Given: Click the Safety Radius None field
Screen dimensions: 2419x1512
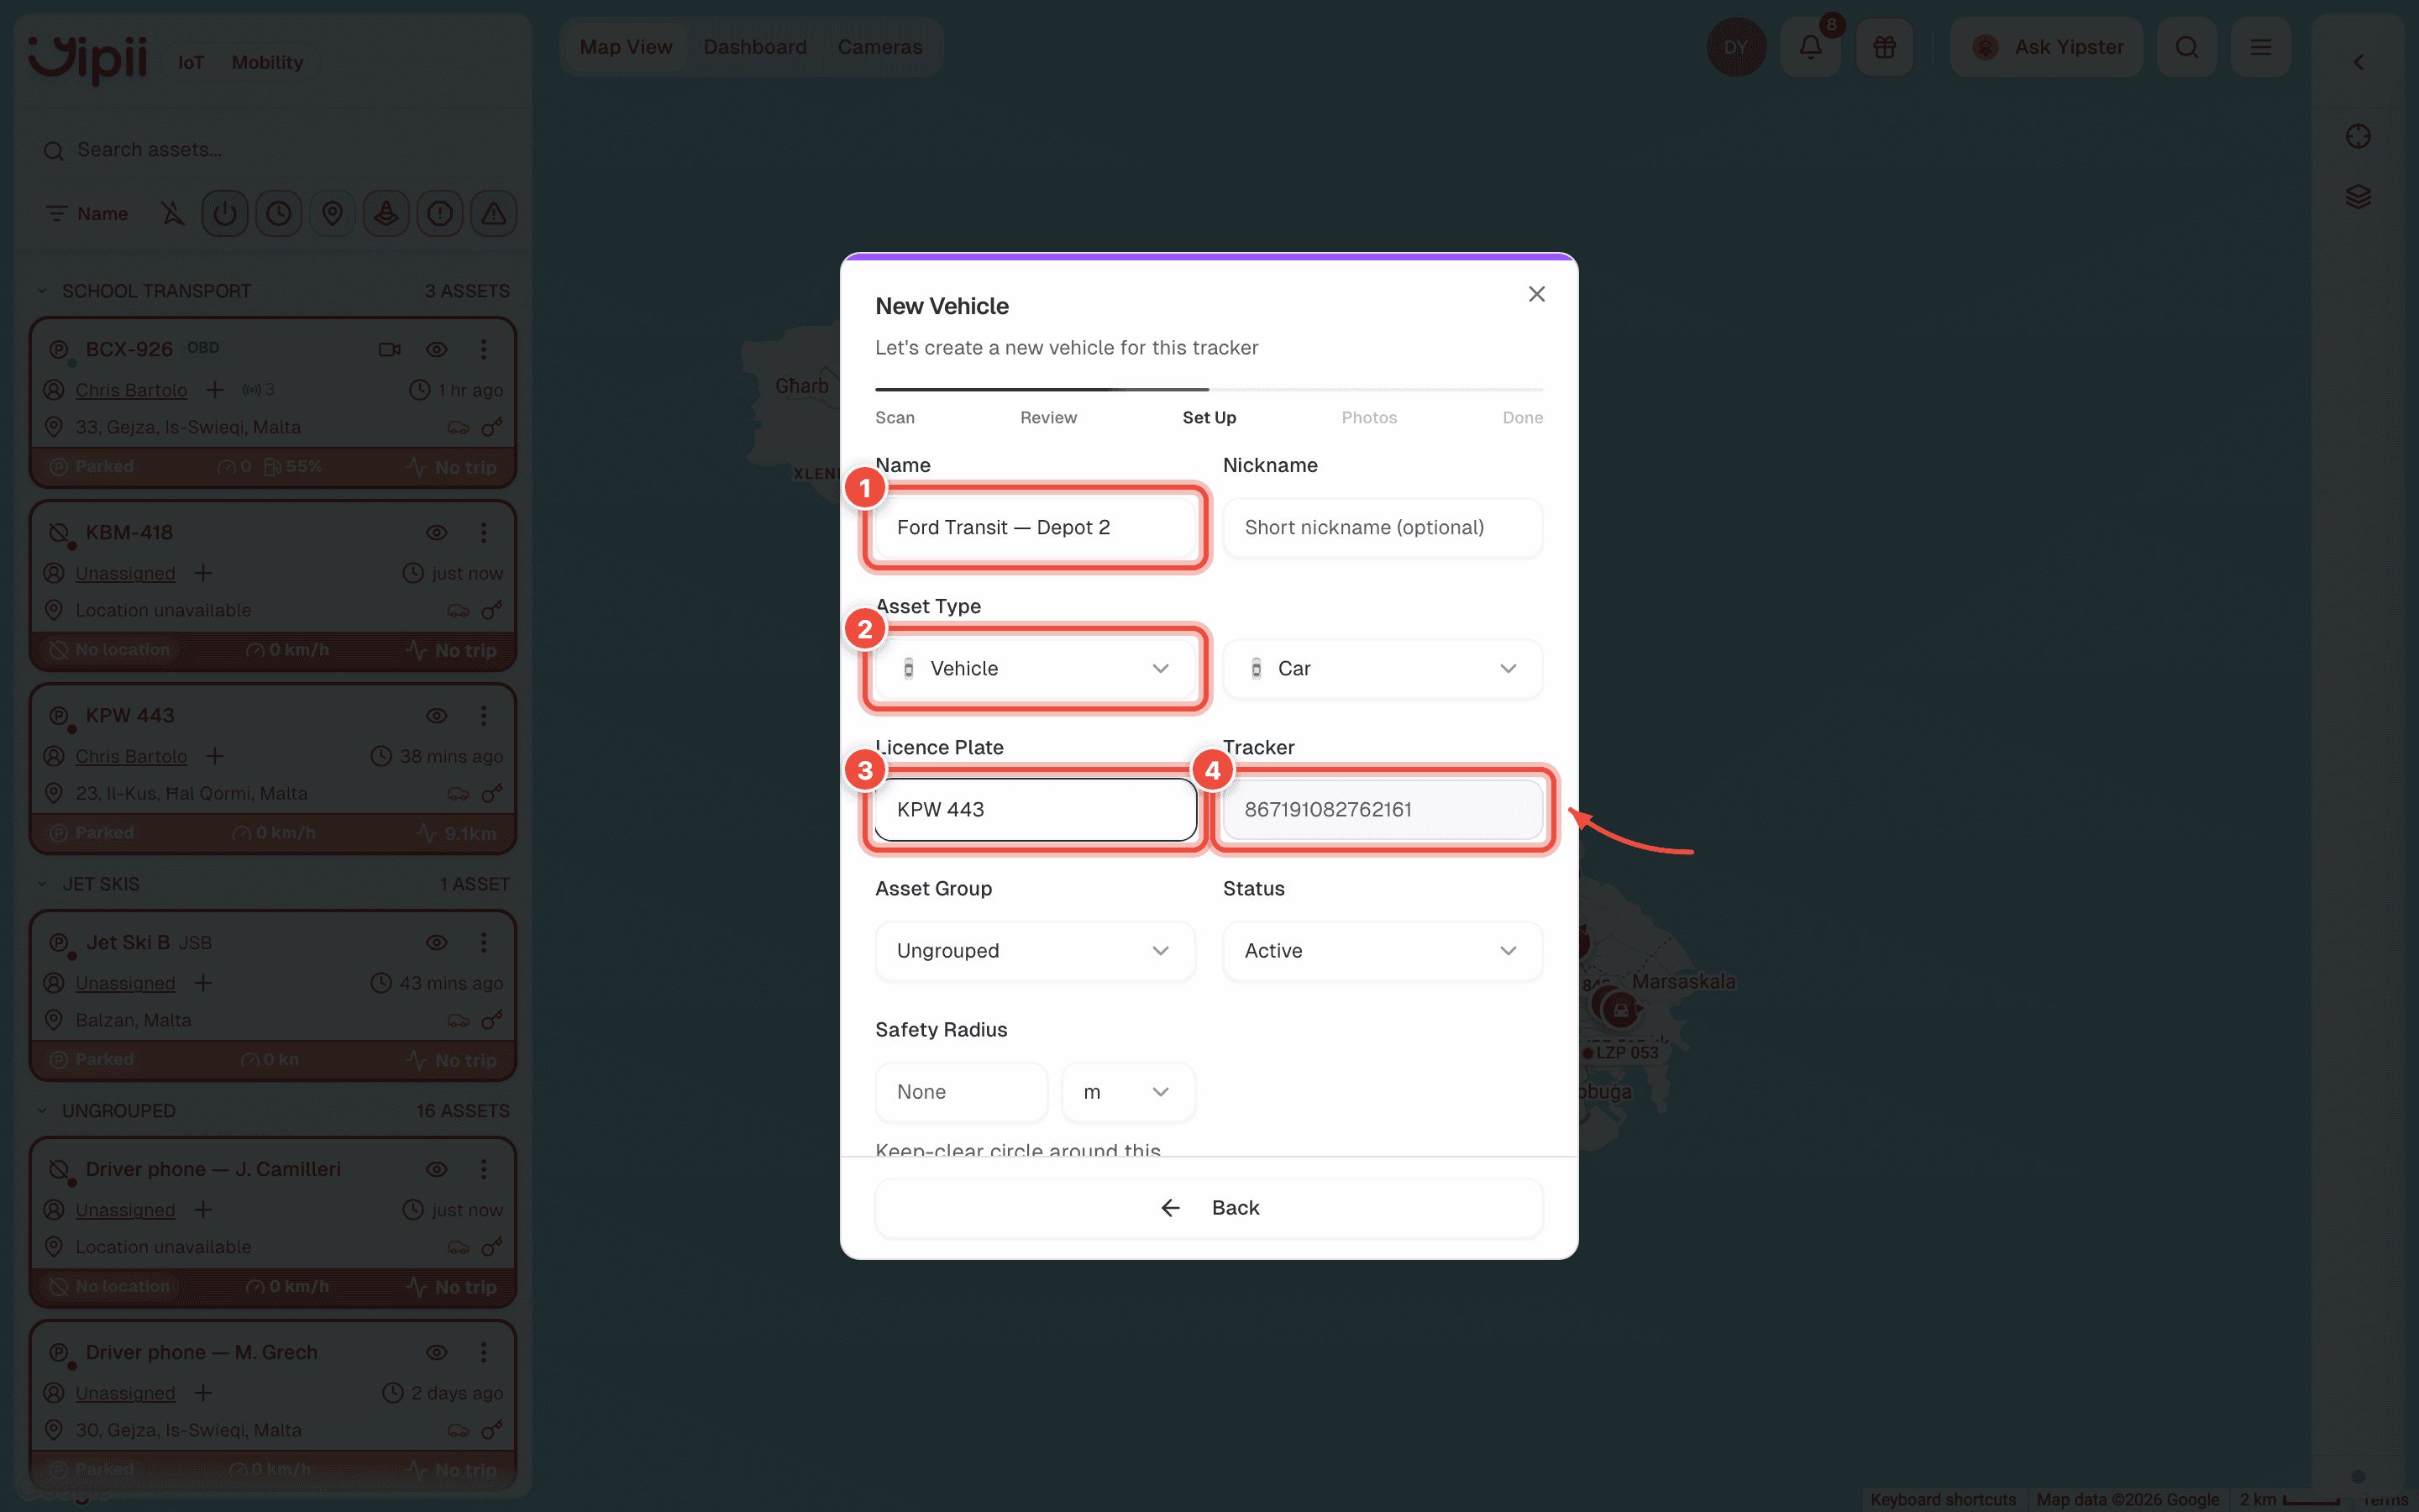Looking at the screenshot, I should [961, 1092].
